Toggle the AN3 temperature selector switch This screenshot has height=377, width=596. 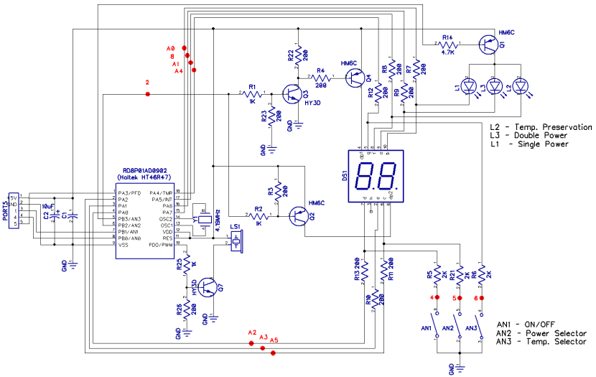[480, 320]
